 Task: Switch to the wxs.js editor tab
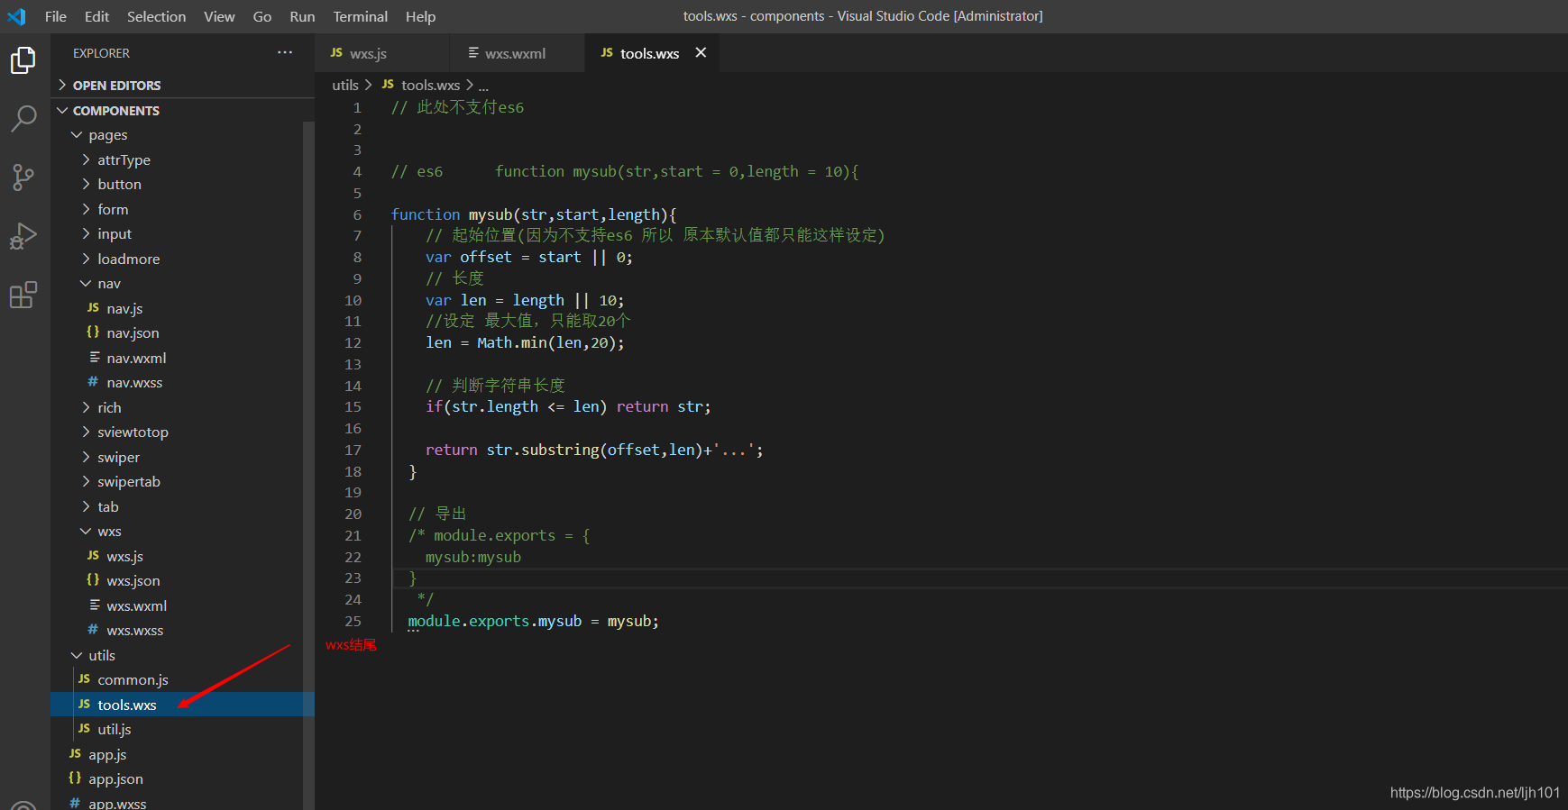pyautogui.click(x=381, y=53)
